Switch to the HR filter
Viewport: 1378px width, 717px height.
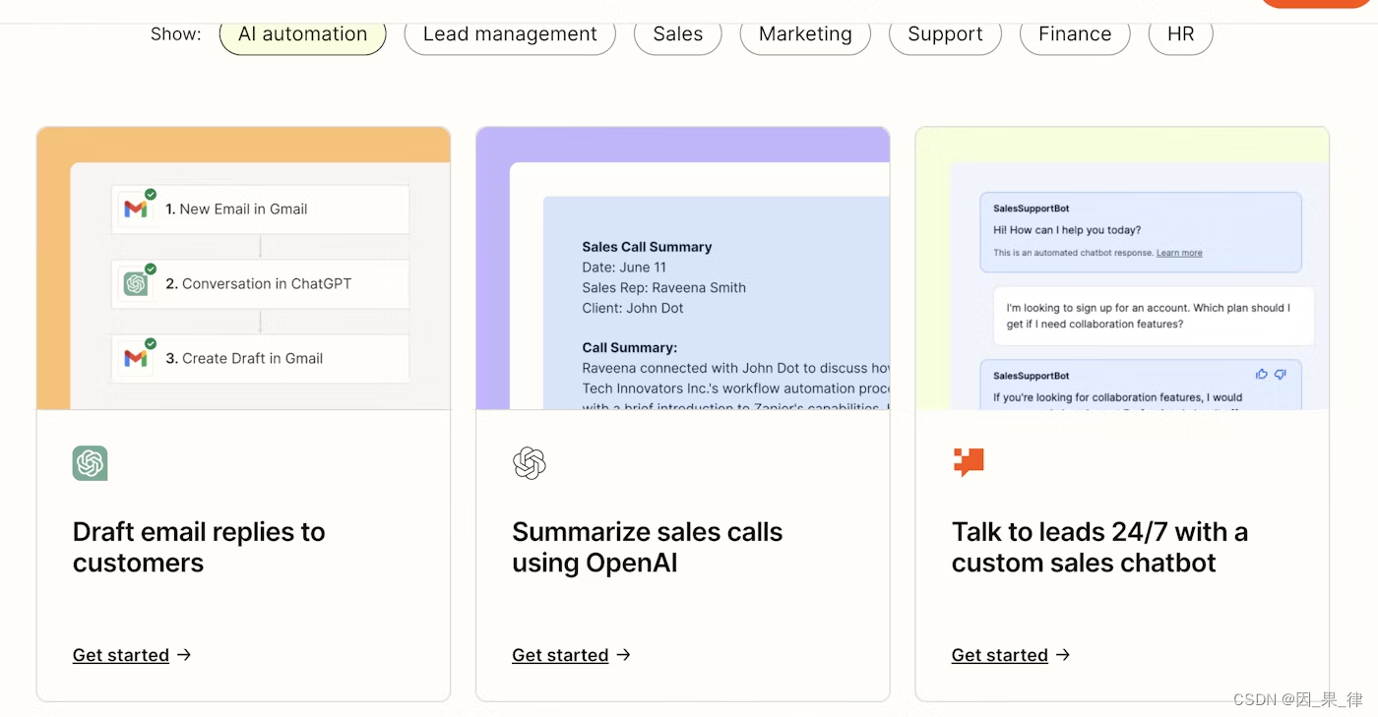(x=1180, y=34)
